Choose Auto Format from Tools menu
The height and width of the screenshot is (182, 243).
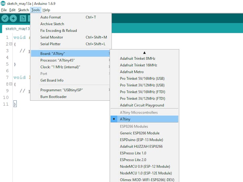click(x=71, y=17)
